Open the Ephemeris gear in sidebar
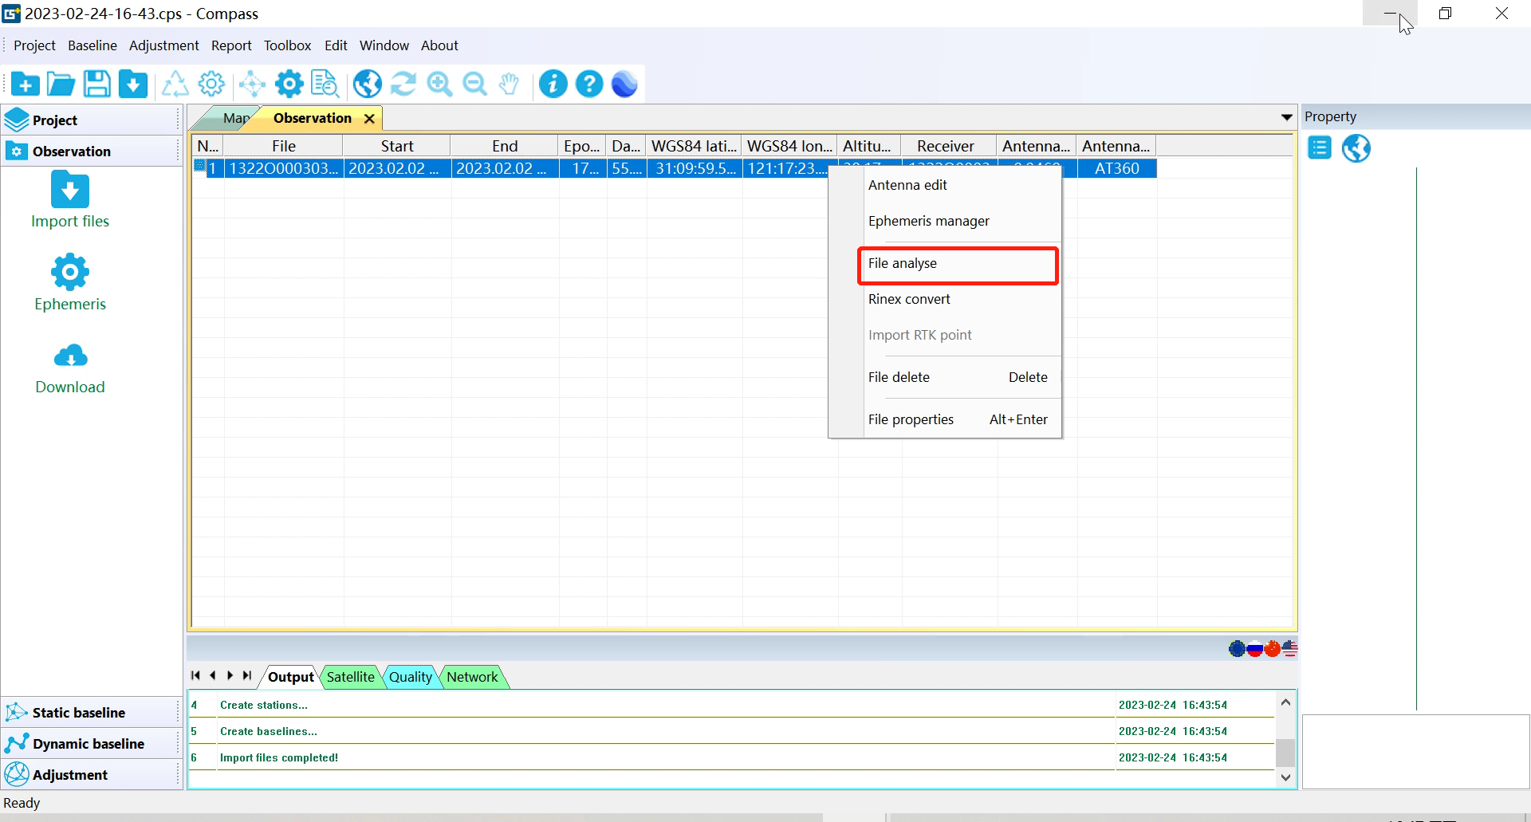Image resolution: width=1531 pixels, height=822 pixels. [70, 273]
